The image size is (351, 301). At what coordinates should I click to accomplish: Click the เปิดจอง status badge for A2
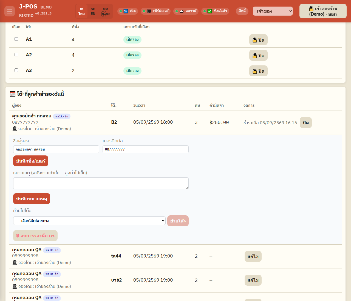coord(132,55)
